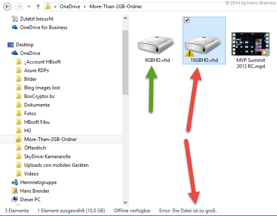
Task: Select the More-Than-2GB-Ordner folder with warning icon
Action: pos(50,139)
